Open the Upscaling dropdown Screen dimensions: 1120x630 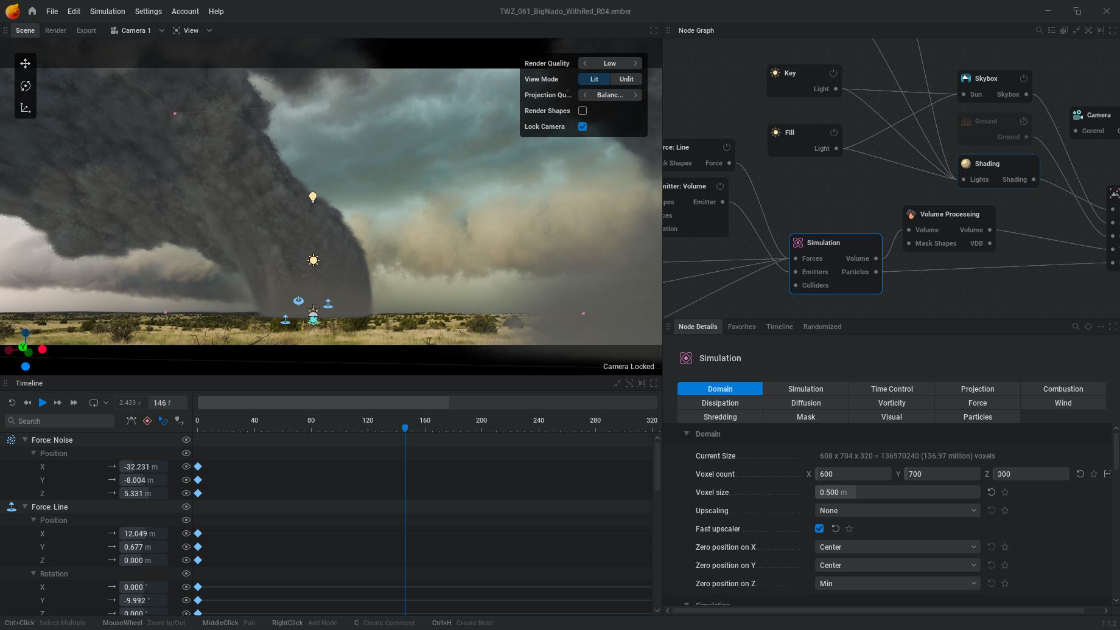point(897,510)
